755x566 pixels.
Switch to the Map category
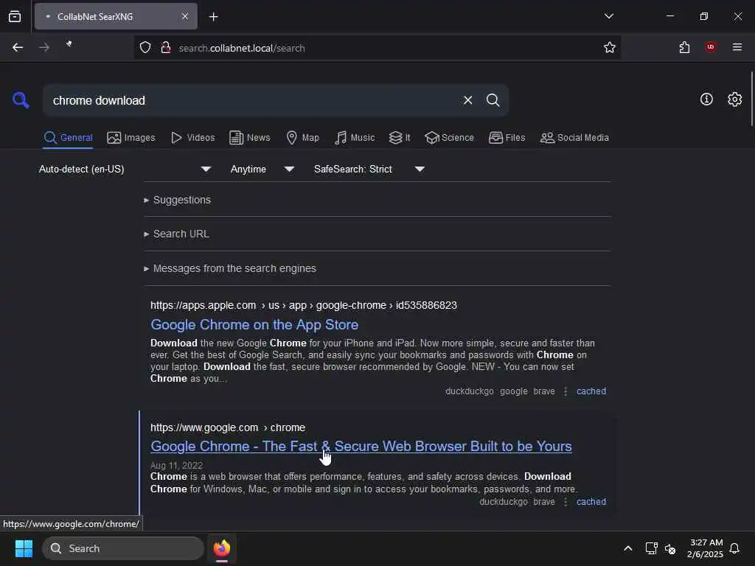coord(302,138)
